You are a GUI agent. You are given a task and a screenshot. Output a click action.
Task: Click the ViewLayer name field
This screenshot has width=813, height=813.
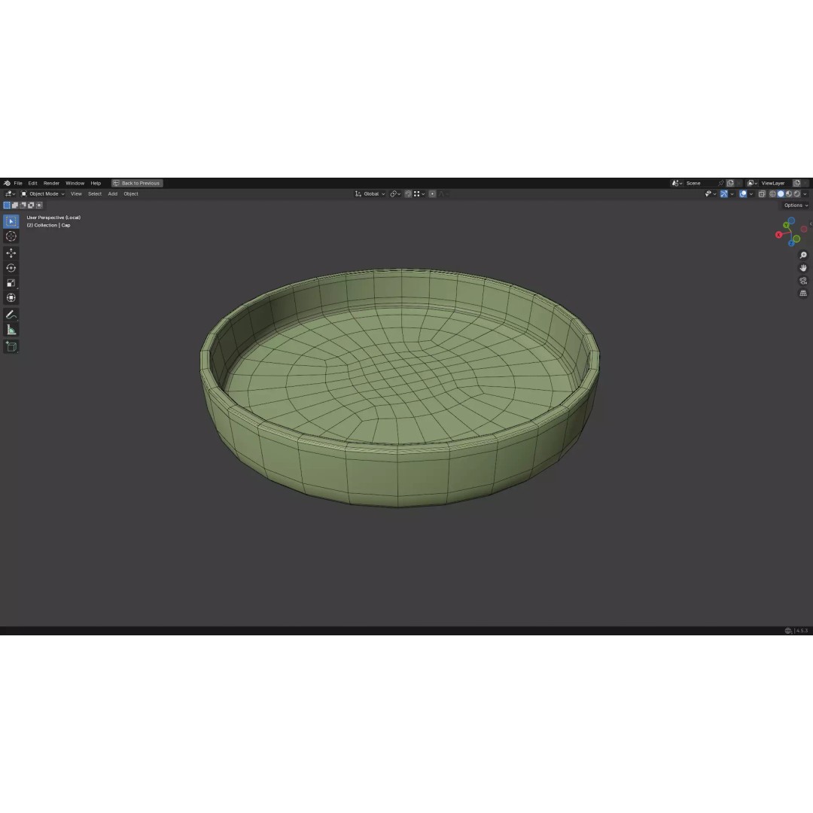(775, 183)
